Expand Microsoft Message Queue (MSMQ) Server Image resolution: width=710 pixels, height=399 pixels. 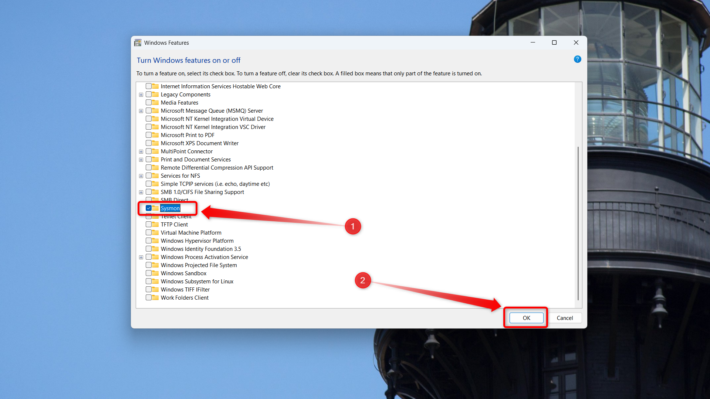click(141, 111)
